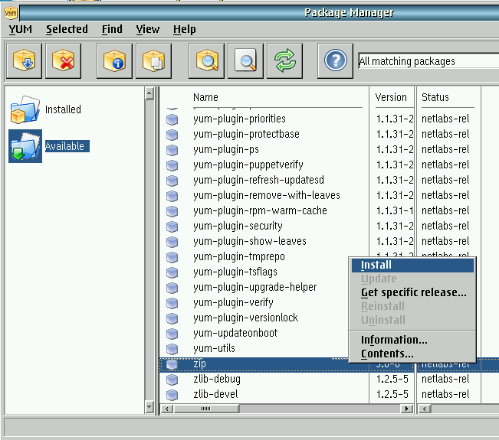The height and width of the screenshot is (440, 499).
Task: Open help with the question mark icon
Action: coord(335,60)
